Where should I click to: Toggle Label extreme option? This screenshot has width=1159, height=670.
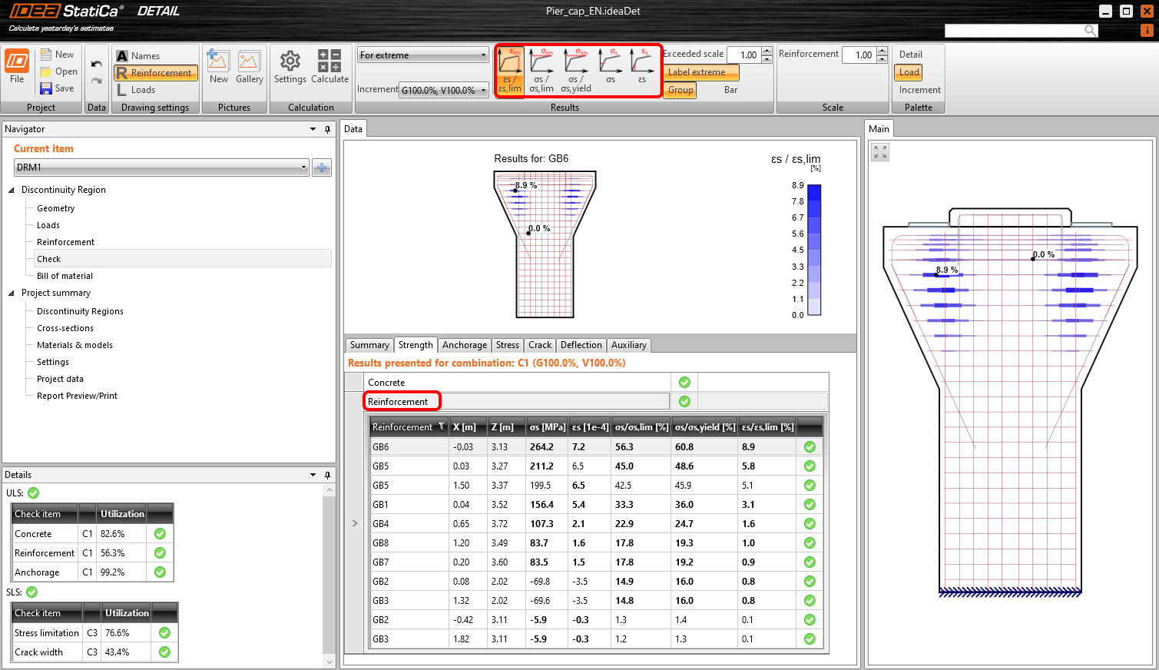click(x=700, y=72)
